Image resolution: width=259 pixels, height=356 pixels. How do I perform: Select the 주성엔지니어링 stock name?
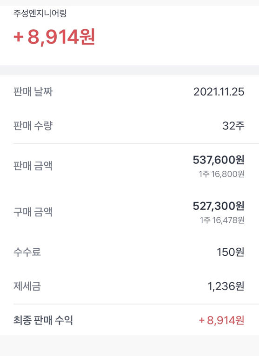[x=40, y=13]
